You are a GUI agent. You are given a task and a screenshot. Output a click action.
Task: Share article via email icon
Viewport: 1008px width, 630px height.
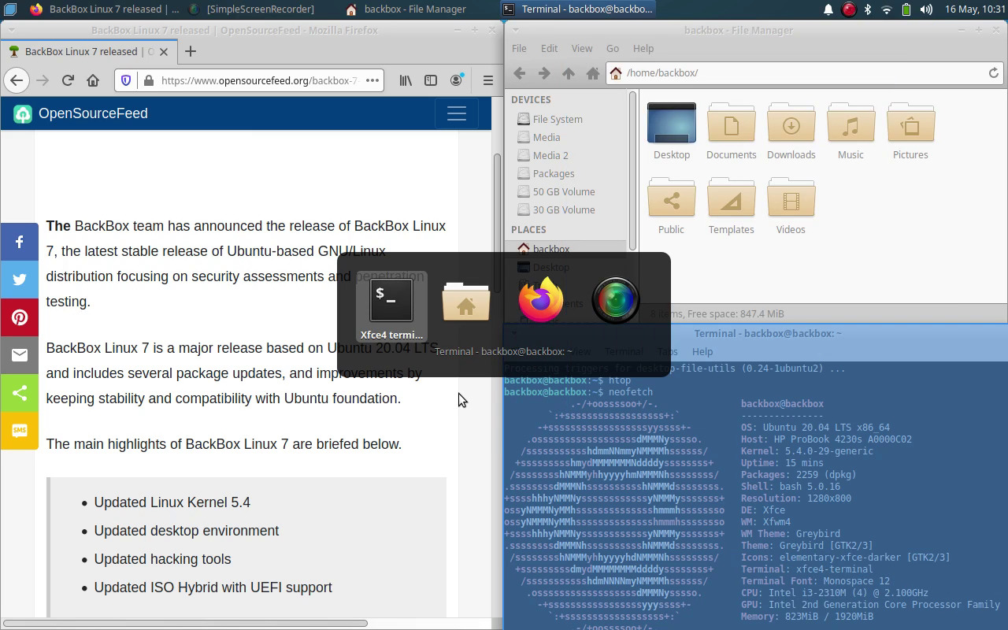19,355
